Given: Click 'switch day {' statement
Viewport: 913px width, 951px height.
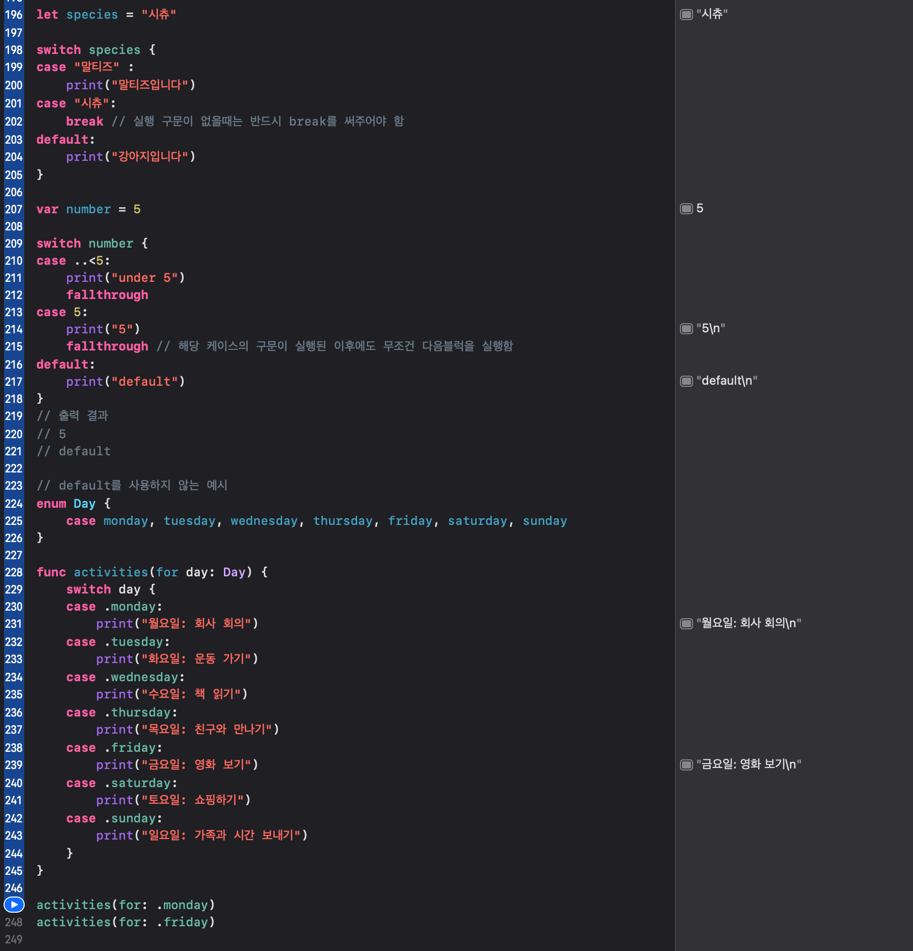Looking at the screenshot, I should 111,589.
